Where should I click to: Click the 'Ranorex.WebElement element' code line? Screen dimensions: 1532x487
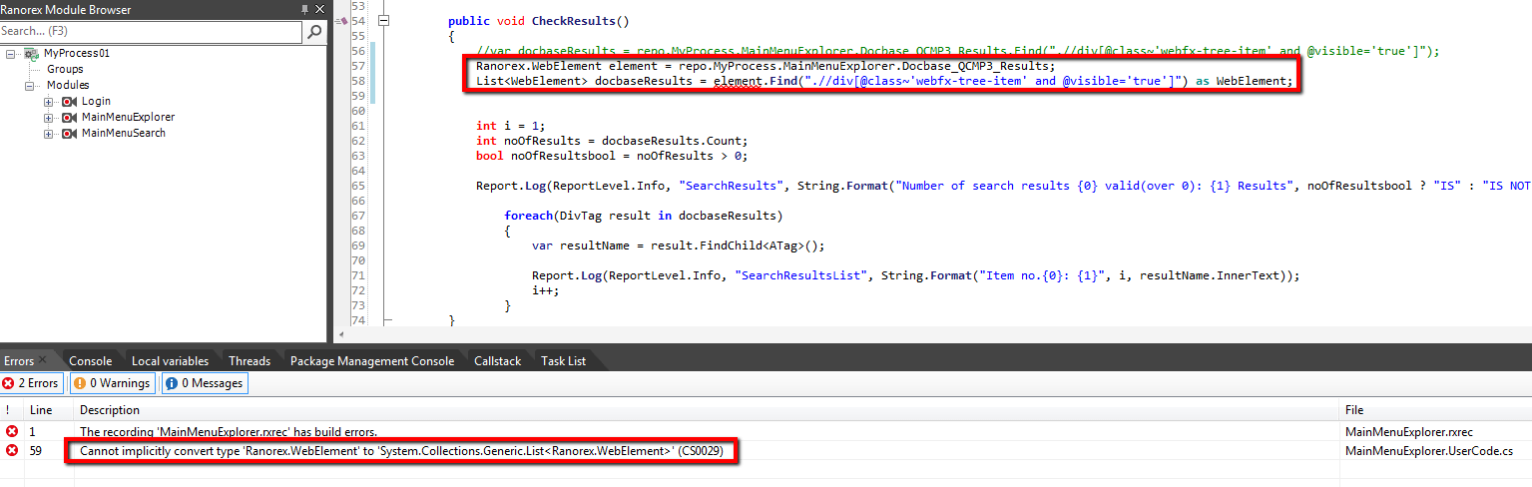[766, 66]
